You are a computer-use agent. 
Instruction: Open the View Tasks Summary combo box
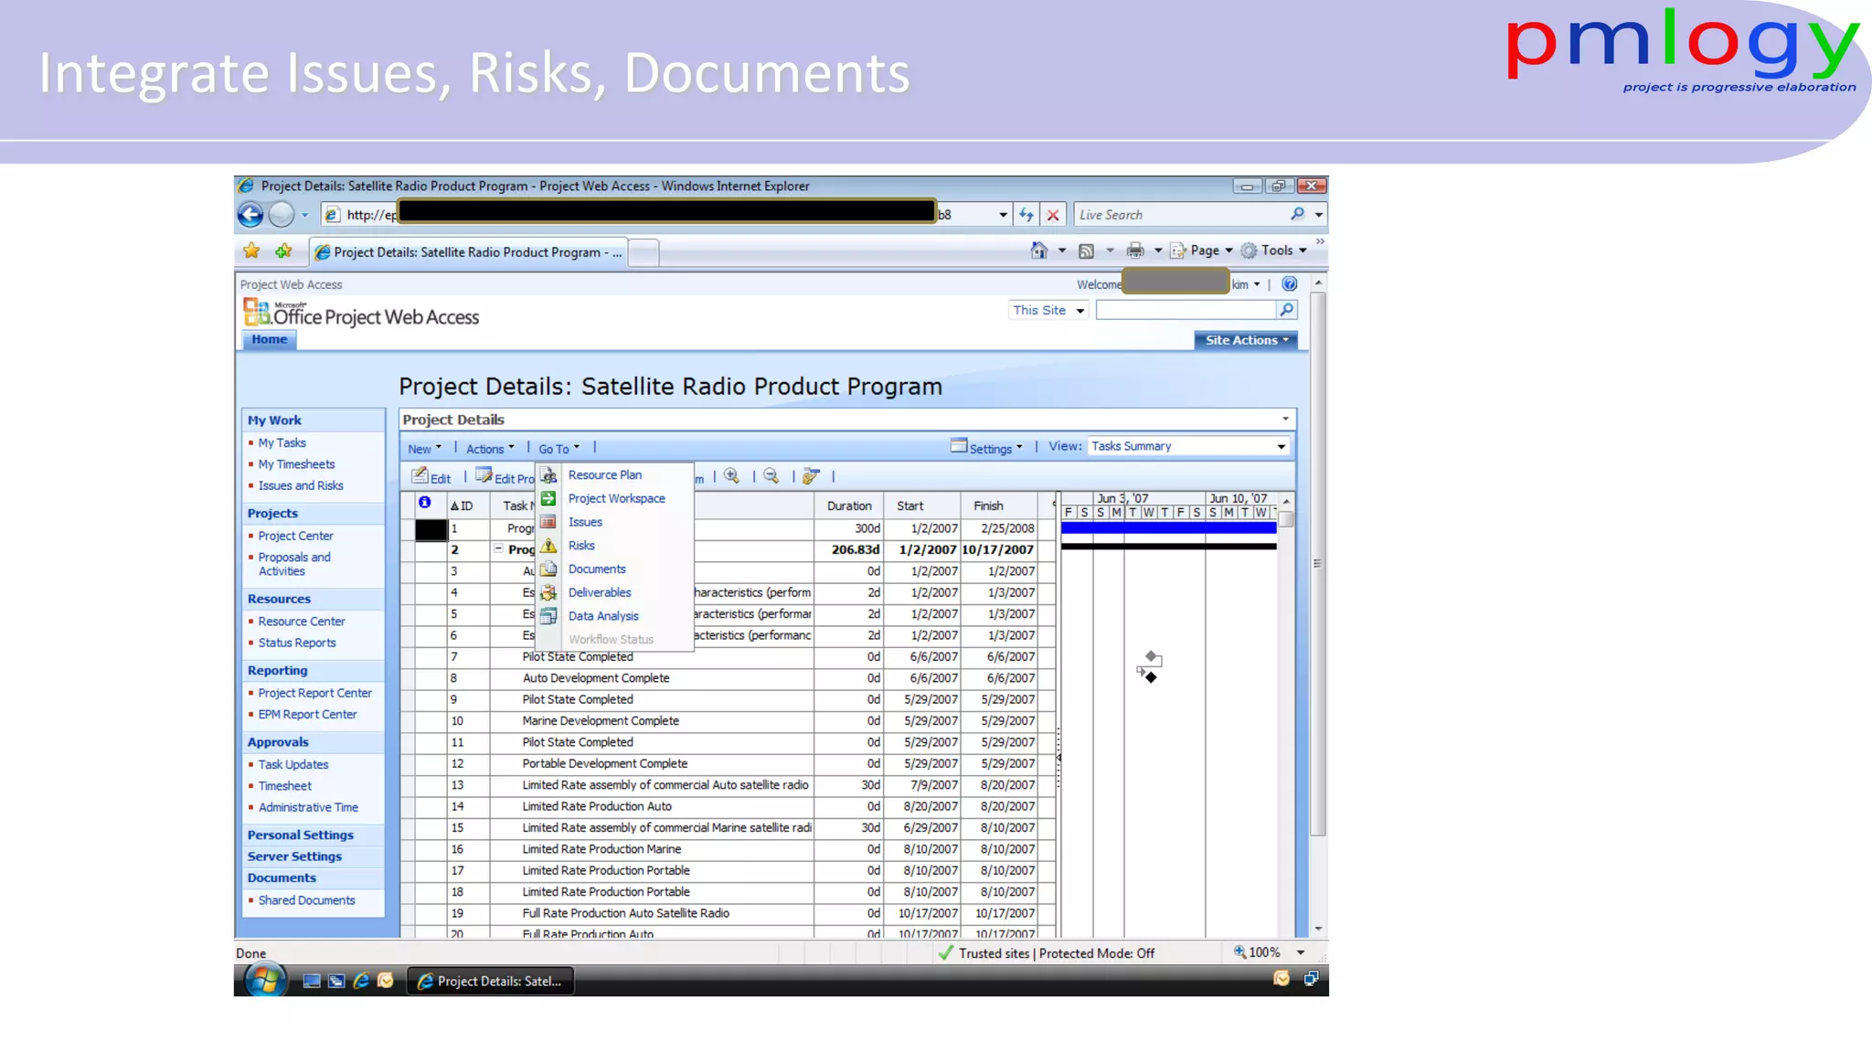click(x=1188, y=446)
